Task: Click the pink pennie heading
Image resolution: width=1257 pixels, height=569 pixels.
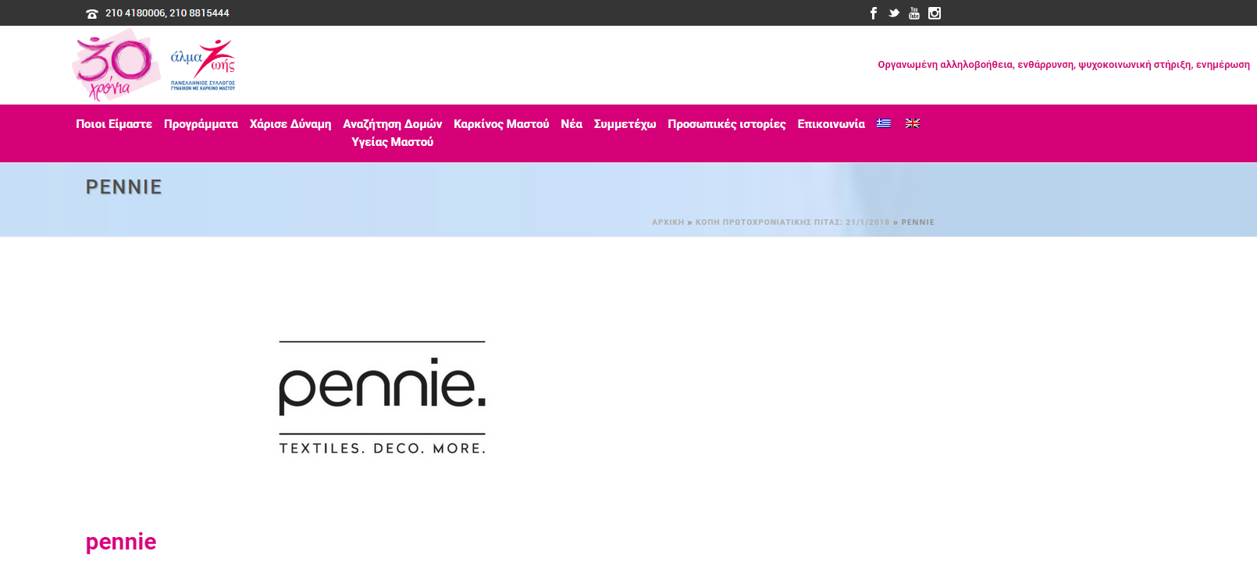Action: (121, 542)
